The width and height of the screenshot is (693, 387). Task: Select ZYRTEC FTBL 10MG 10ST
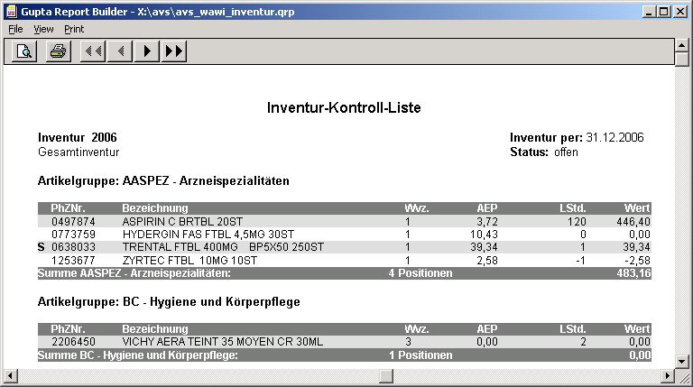(x=189, y=260)
